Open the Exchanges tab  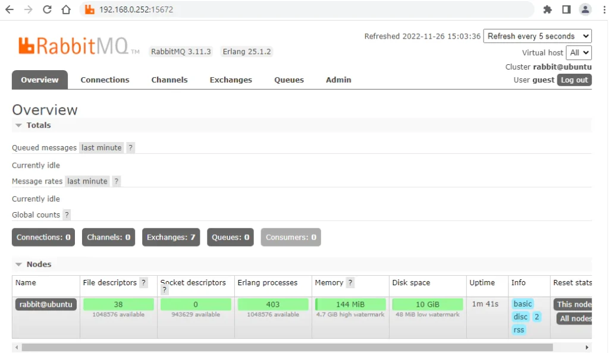coord(231,80)
